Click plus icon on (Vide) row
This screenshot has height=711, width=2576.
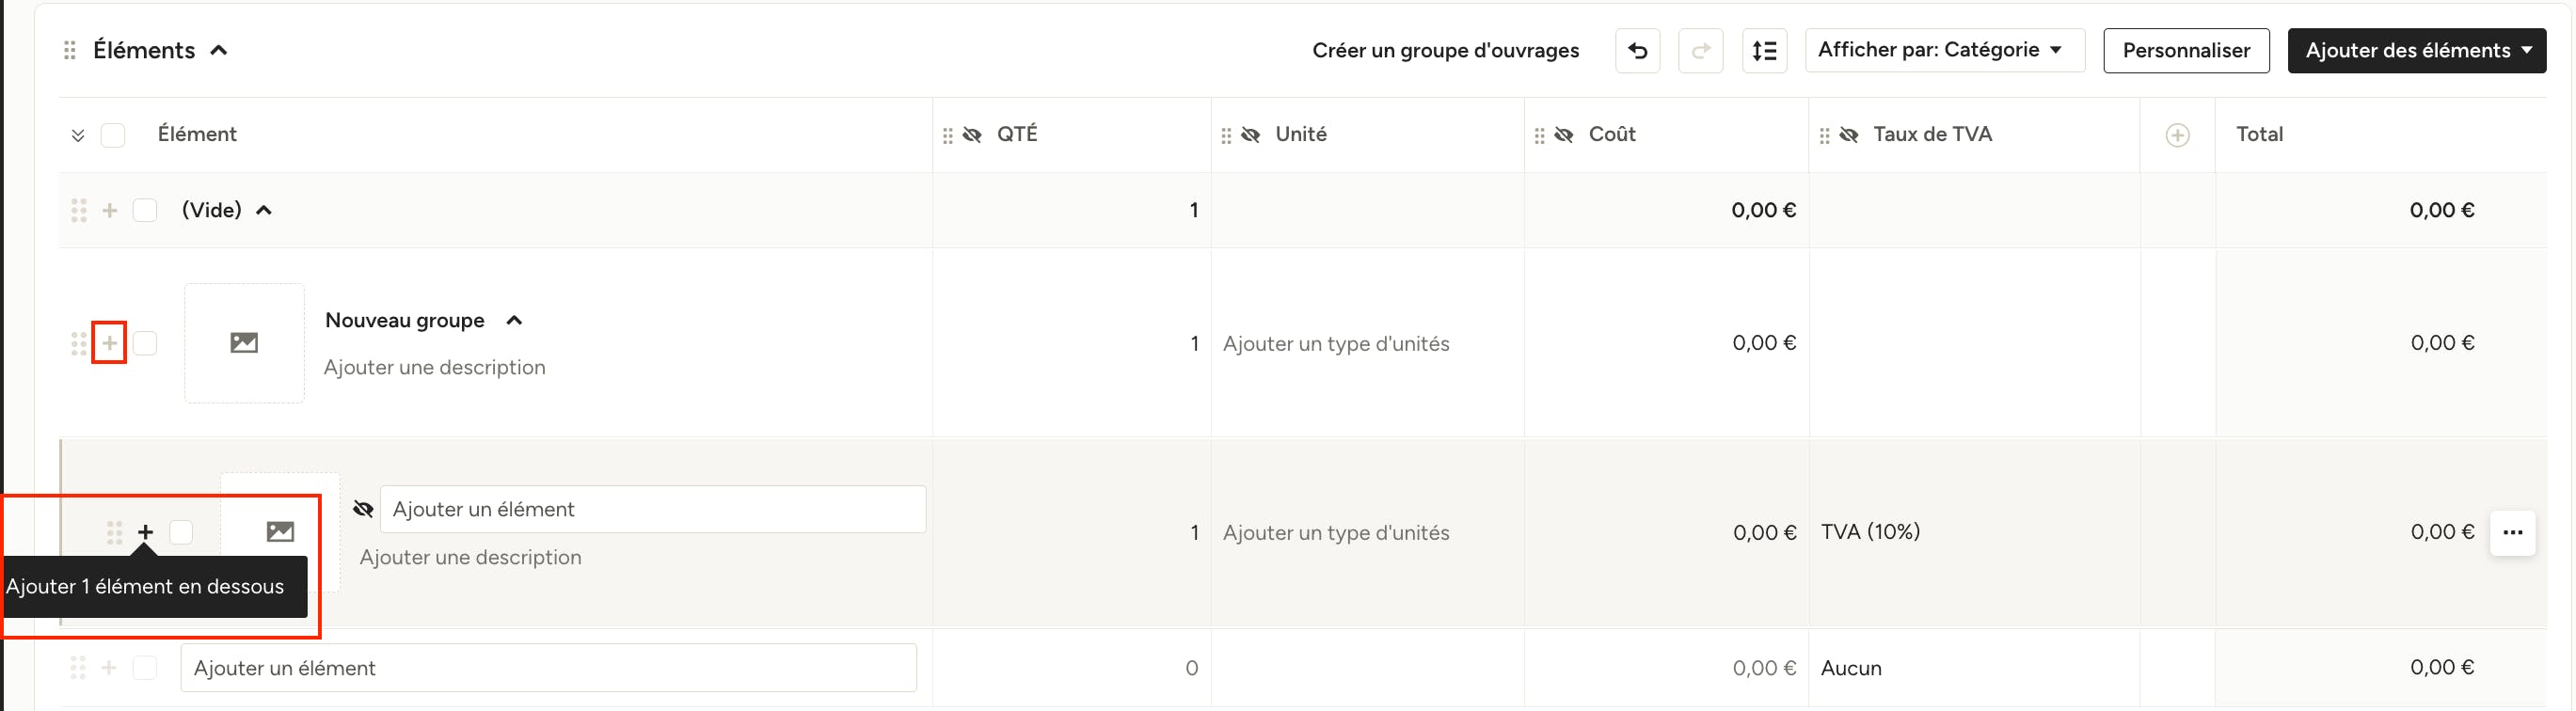110,210
